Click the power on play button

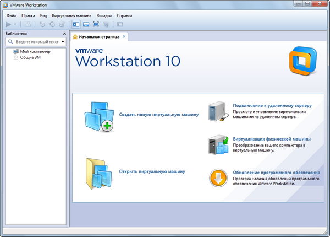pyautogui.click(x=8, y=24)
